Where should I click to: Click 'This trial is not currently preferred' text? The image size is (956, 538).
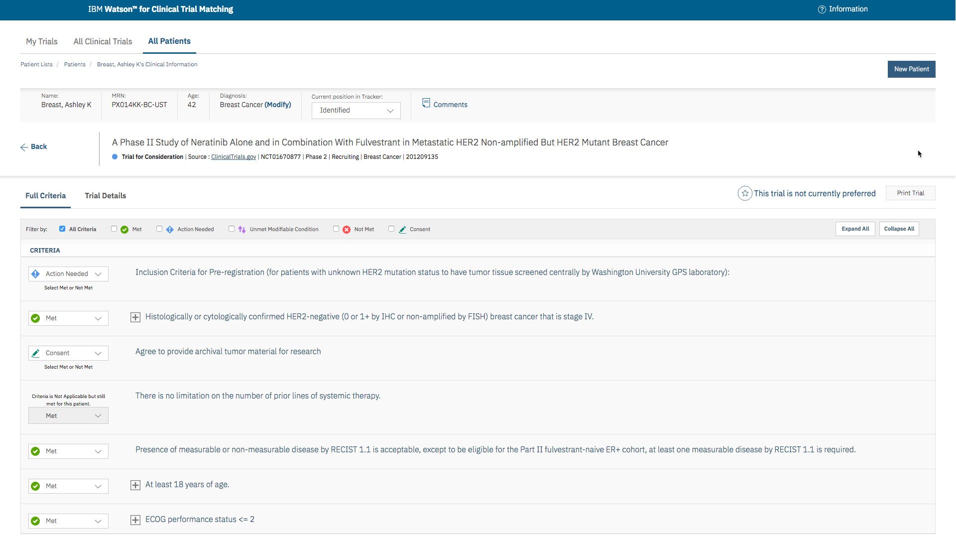click(x=815, y=193)
